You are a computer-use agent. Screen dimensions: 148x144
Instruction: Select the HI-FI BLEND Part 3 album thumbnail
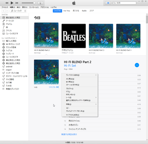(x=101, y=36)
